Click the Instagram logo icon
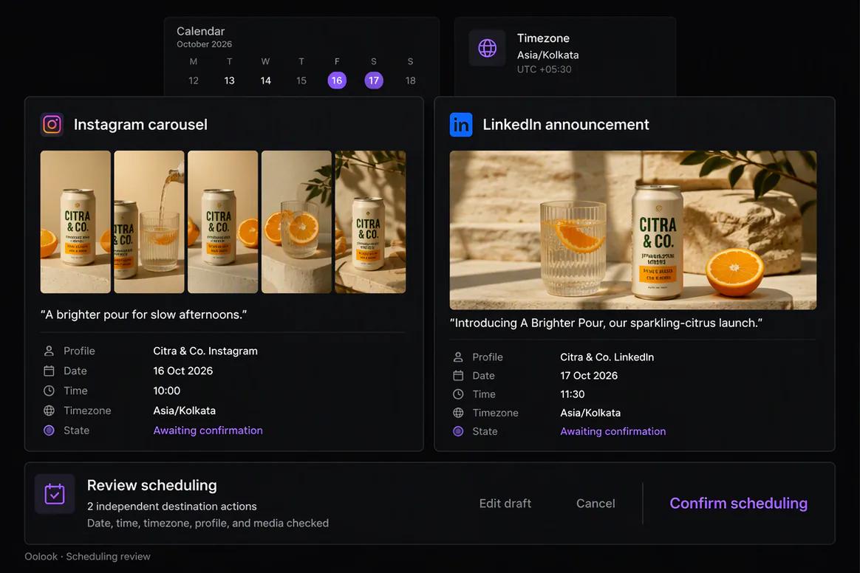860x573 pixels. (52, 125)
